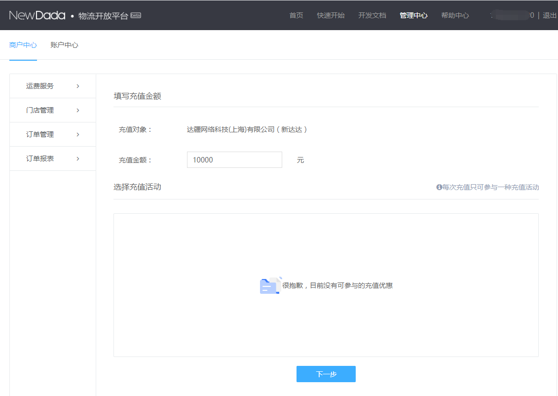558x396 pixels.
Task: Click the info icon beside 每次充值只可参与一种充值活动
Action: (x=439, y=187)
